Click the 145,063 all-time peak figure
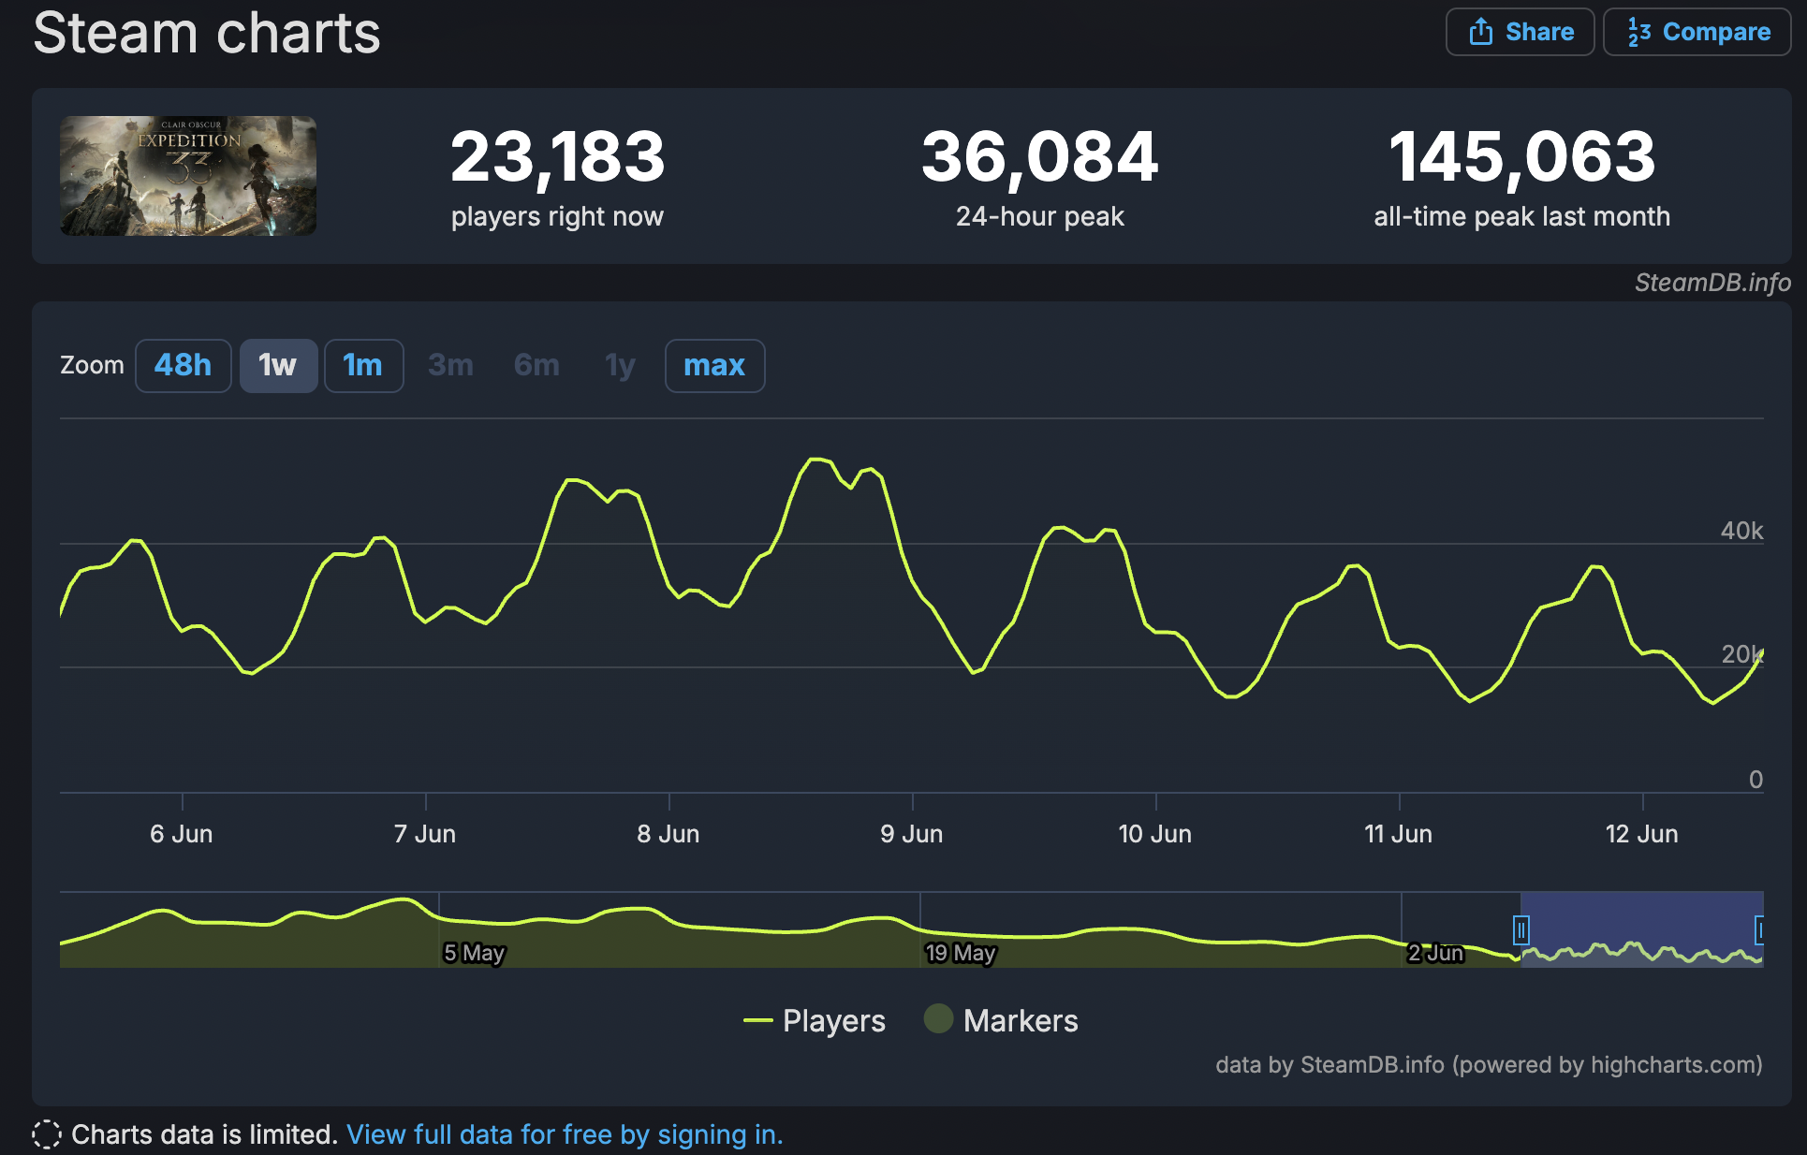1807x1155 pixels. (1521, 156)
